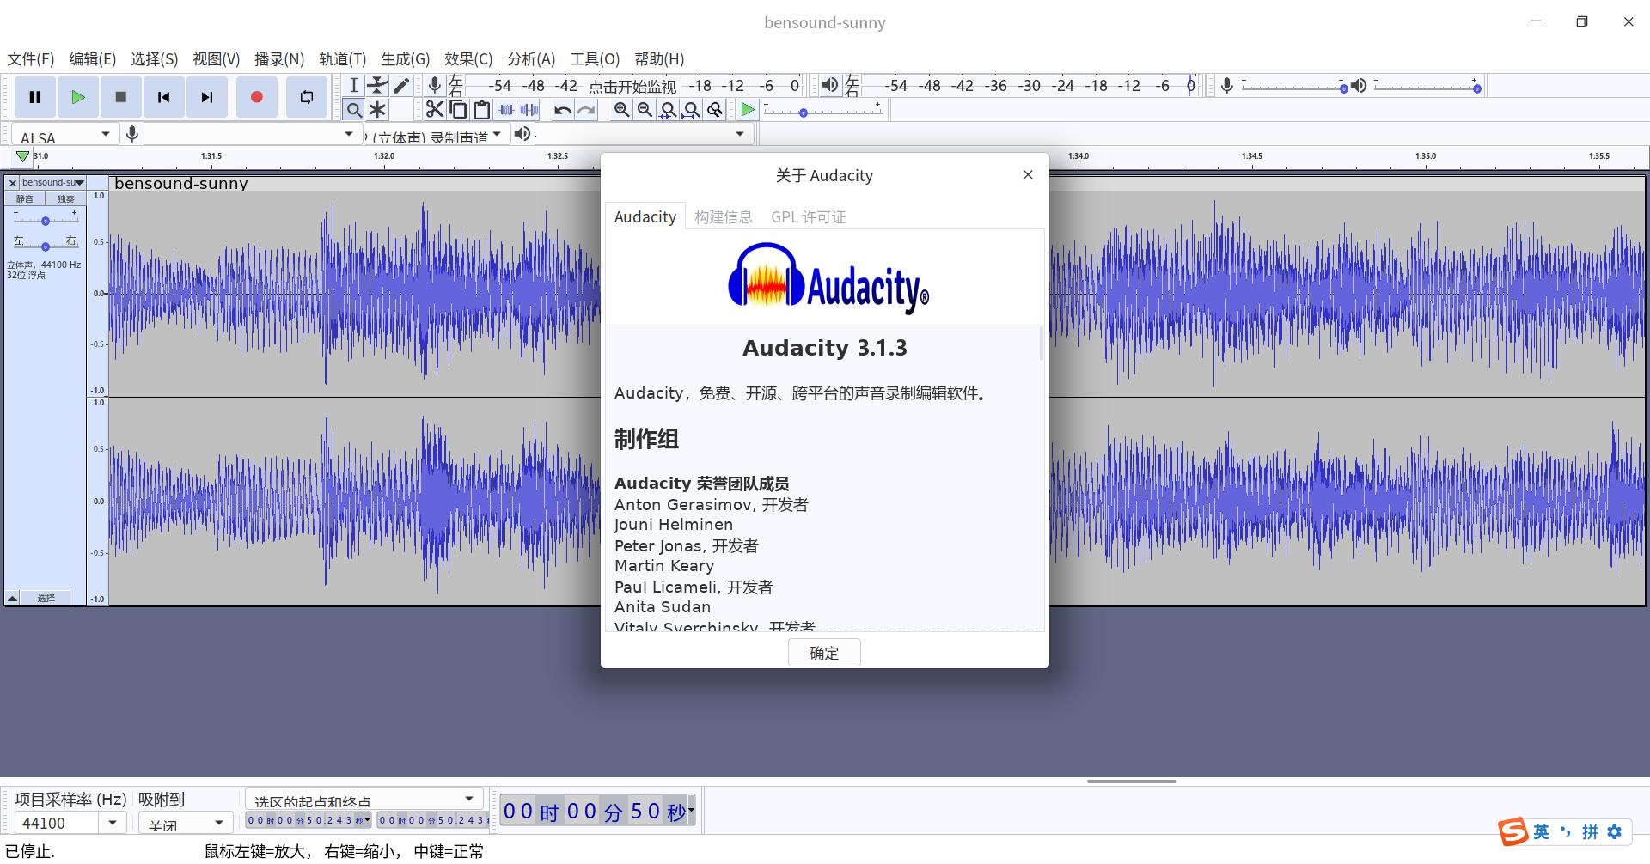Image resolution: width=1650 pixels, height=864 pixels.
Task: Open the 吸附到 snapping dropdown
Action: coord(185,822)
